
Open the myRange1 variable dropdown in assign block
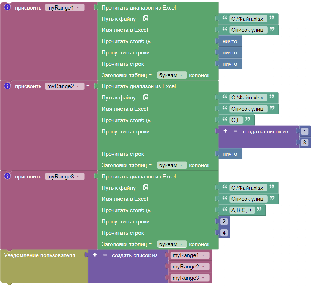coord(65,8)
